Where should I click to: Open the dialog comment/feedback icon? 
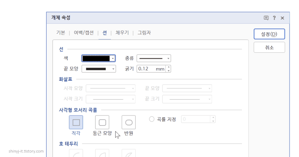point(266,18)
